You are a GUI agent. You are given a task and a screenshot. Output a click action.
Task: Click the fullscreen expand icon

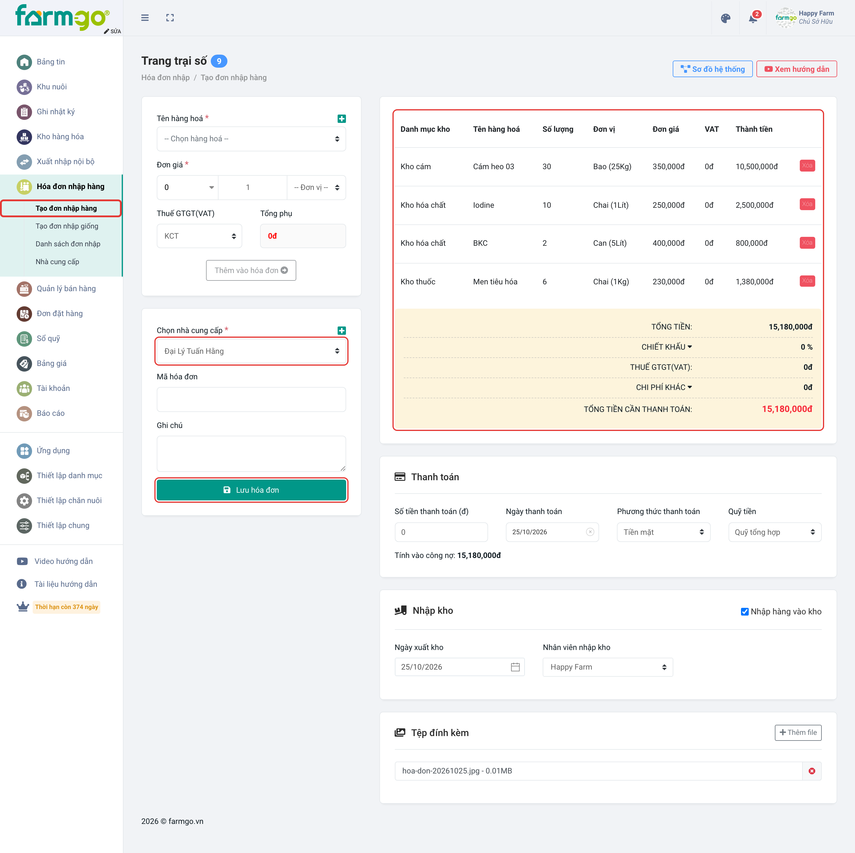[170, 18]
